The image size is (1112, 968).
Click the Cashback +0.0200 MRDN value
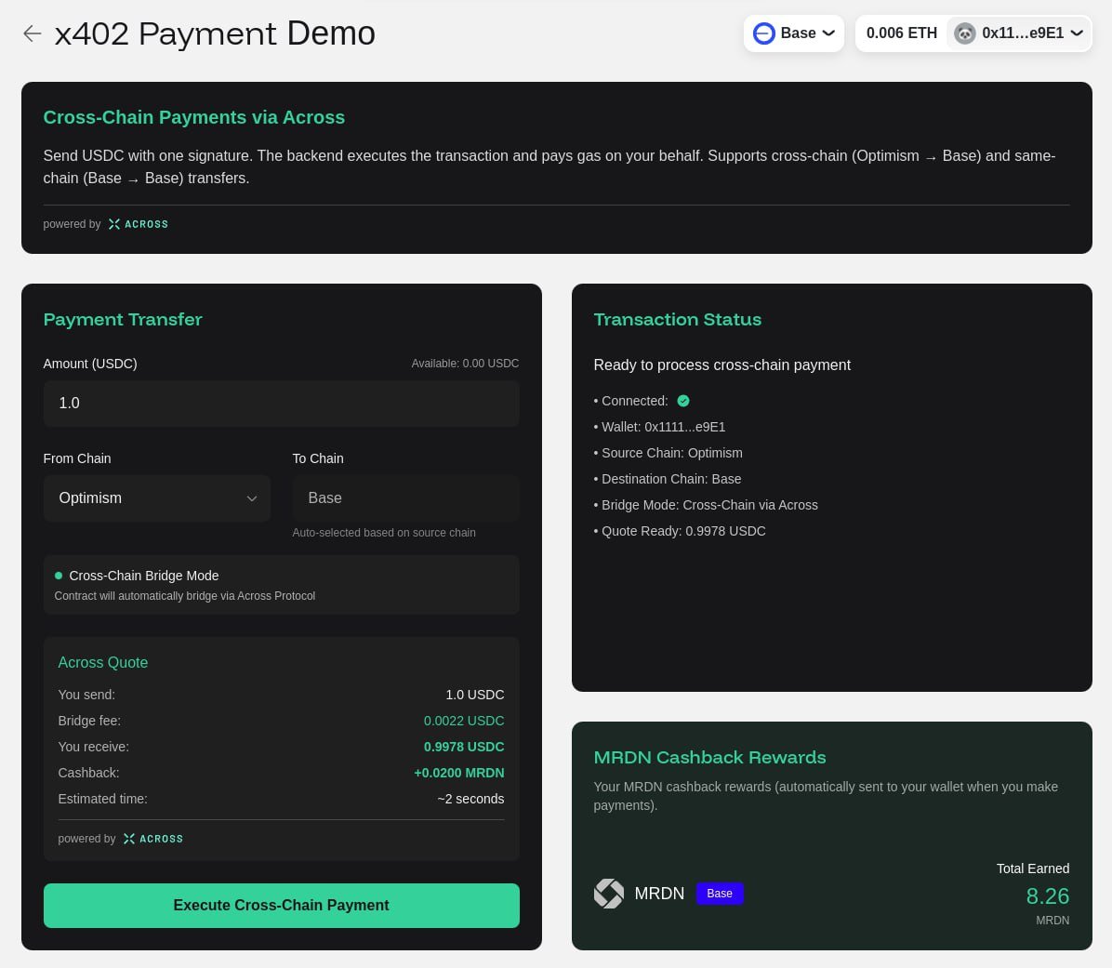[459, 773]
